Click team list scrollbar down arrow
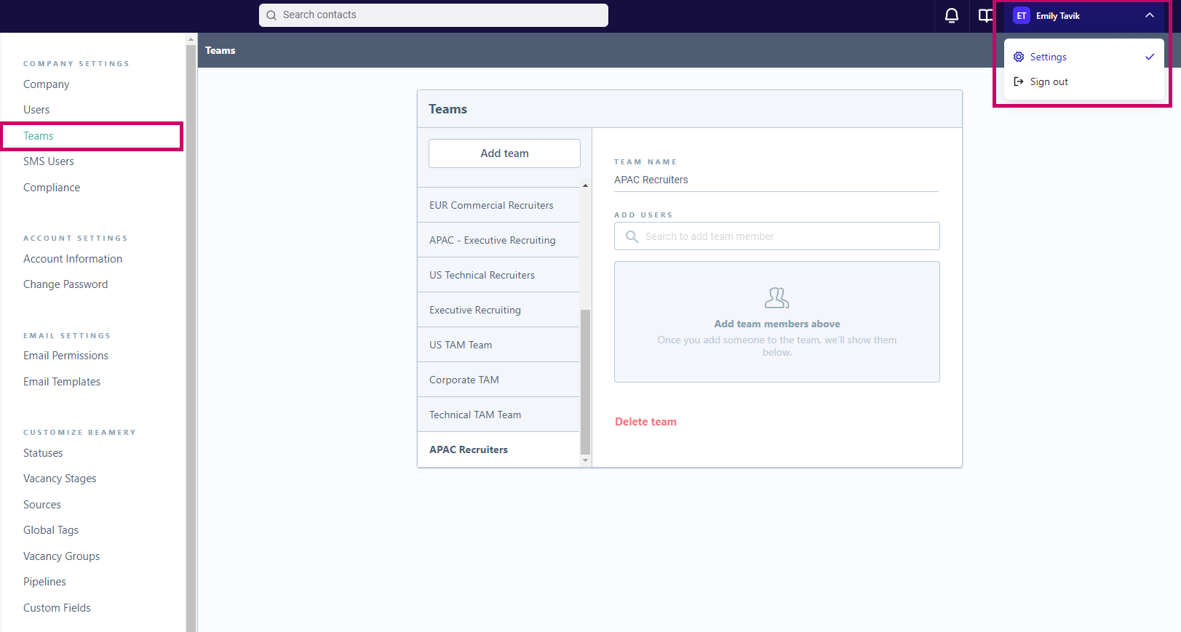Viewport: 1181px width, 632px height. point(585,460)
